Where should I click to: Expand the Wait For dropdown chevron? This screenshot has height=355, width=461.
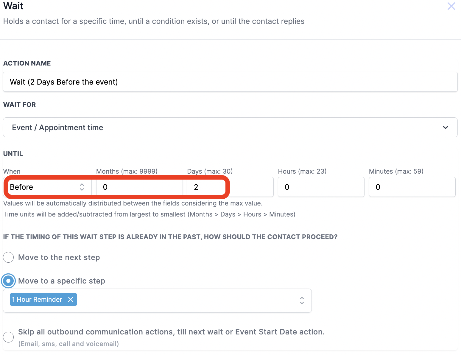pos(445,127)
